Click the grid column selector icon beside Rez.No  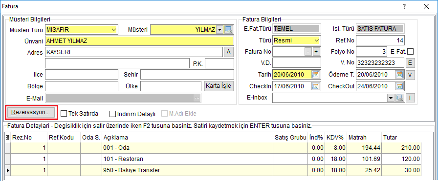pyautogui.click(x=8, y=137)
